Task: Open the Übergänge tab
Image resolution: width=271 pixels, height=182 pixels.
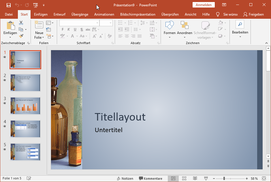Action: 80,14
